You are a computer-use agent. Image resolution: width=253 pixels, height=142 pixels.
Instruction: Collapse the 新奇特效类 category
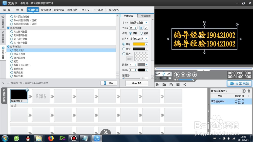pyautogui.click(x=8, y=46)
